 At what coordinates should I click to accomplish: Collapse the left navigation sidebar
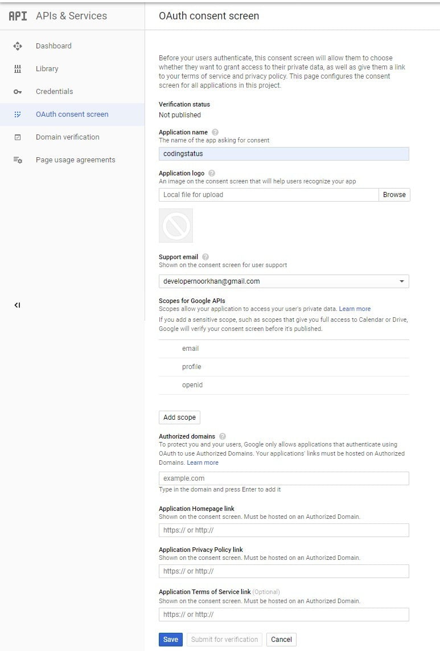pos(17,305)
